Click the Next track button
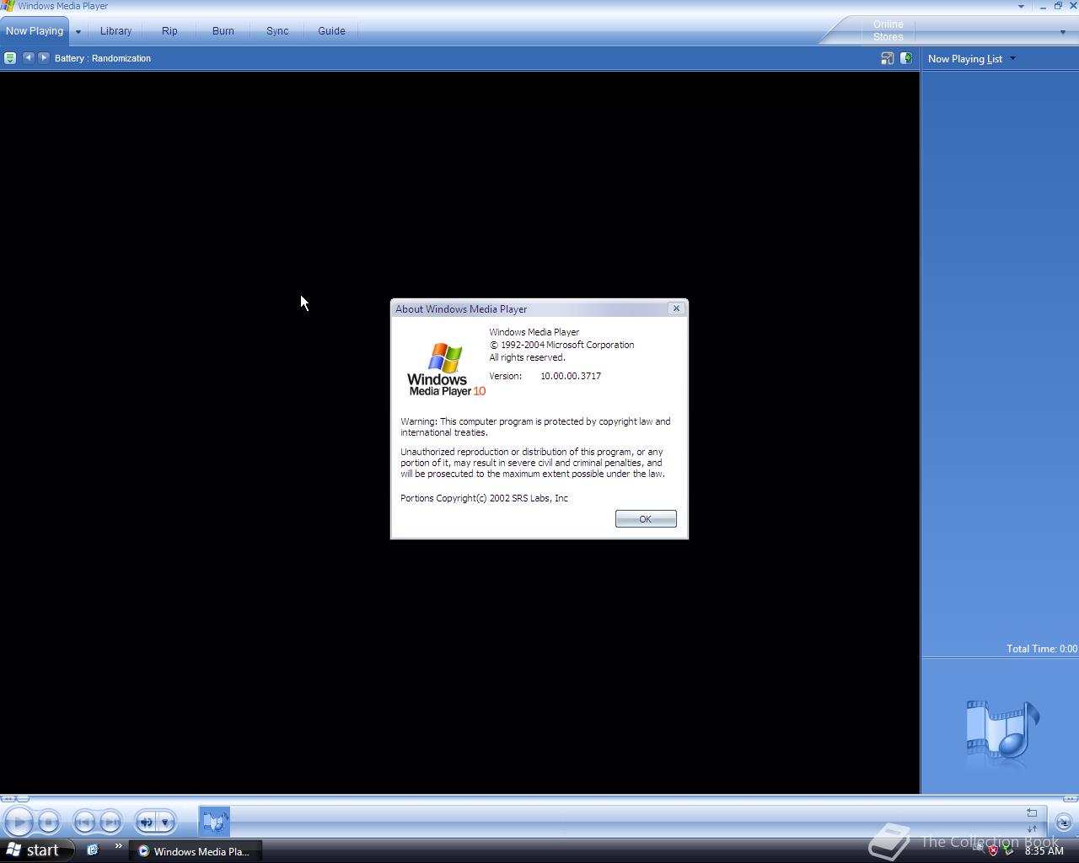The height and width of the screenshot is (863, 1079). (110, 822)
